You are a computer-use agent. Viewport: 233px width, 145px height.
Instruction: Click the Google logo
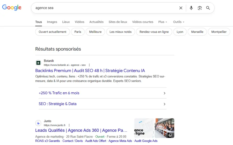[12, 7]
